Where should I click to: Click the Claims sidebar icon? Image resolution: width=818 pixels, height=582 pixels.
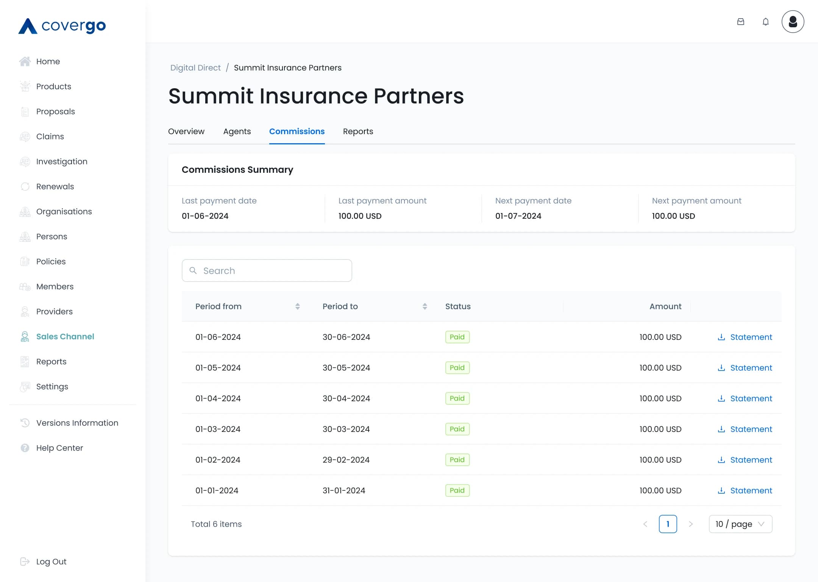(x=25, y=136)
